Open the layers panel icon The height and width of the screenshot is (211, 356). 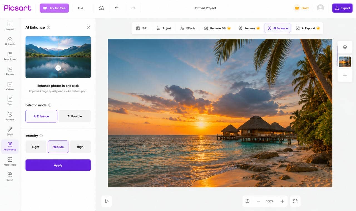click(x=345, y=47)
